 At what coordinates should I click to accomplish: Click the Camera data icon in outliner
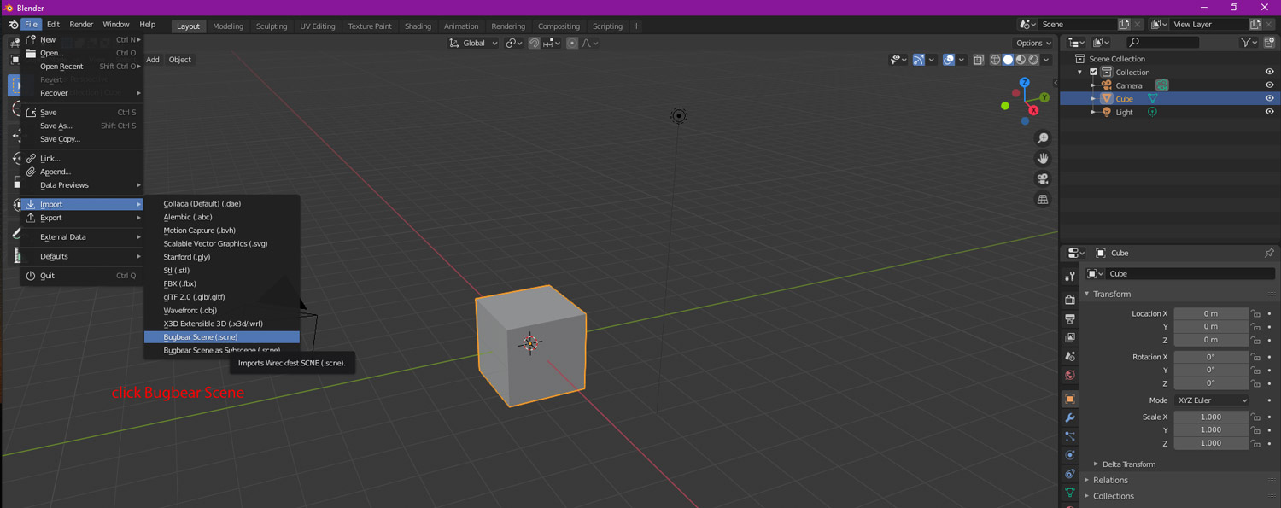coord(1161,85)
